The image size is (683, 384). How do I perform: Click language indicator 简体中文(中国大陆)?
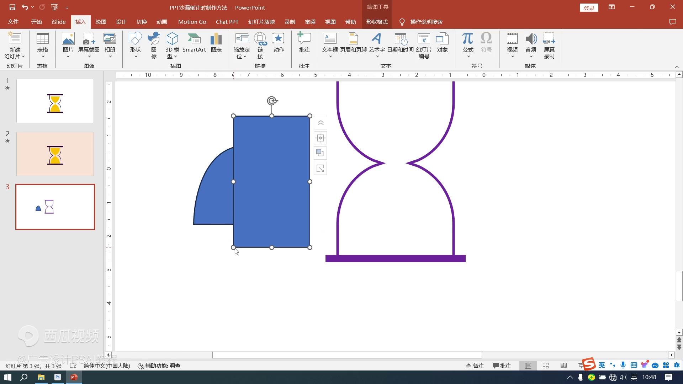tap(107, 366)
